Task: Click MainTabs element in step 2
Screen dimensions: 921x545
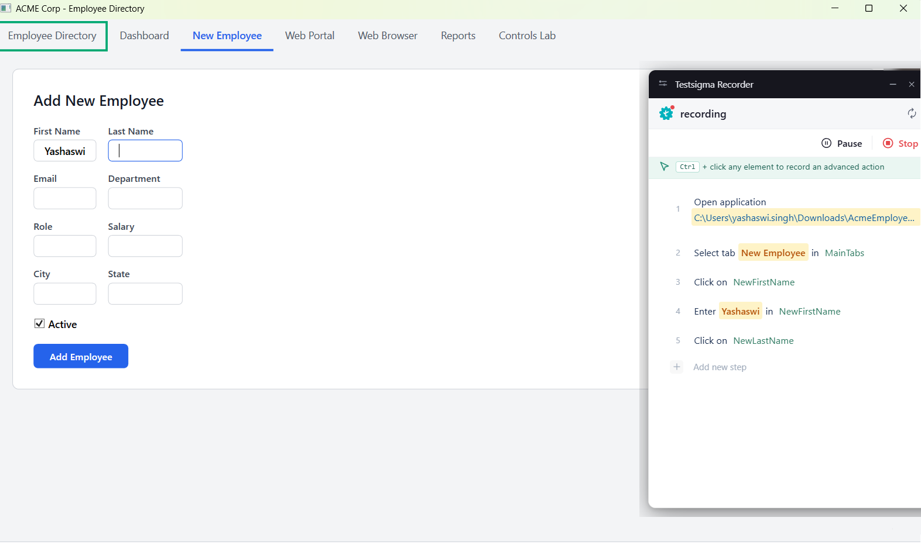Action: [x=844, y=253]
